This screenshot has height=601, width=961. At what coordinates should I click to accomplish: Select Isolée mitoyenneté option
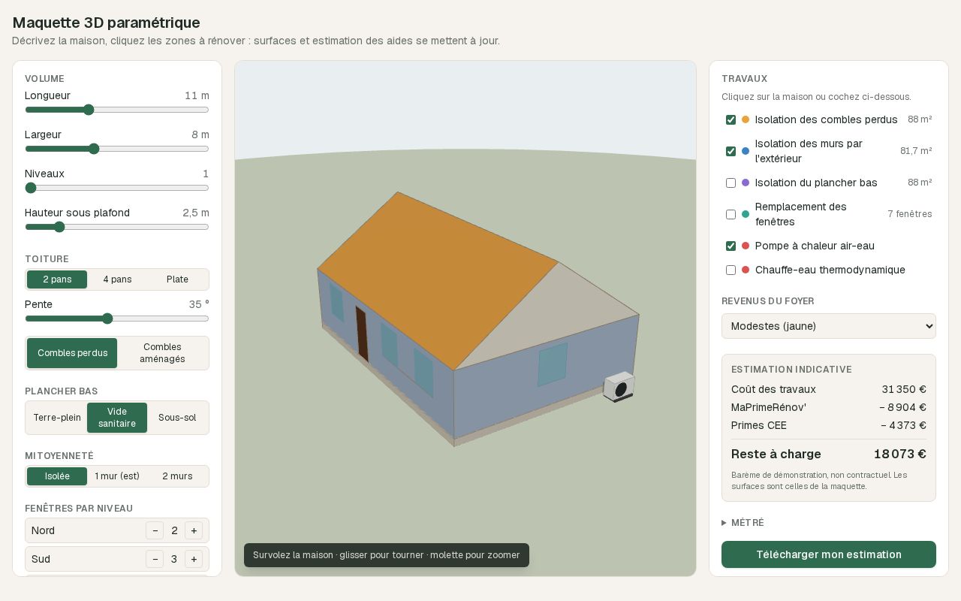tap(57, 476)
